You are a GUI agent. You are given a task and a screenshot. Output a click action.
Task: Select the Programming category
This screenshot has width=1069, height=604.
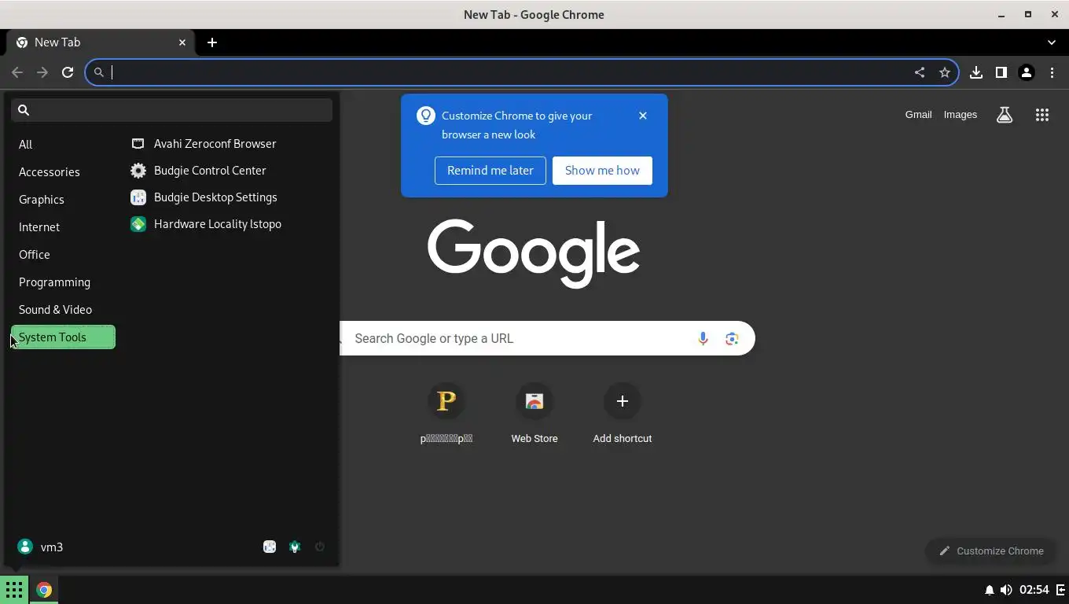[x=63, y=282]
